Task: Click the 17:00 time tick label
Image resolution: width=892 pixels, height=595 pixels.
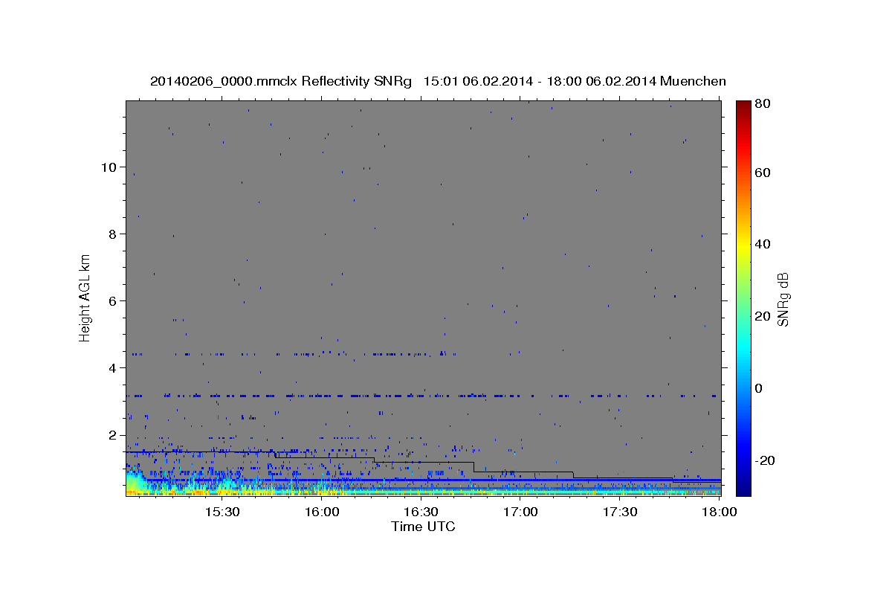Action: tap(520, 512)
